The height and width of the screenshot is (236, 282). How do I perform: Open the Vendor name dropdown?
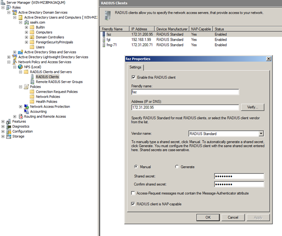pyautogui.click(x=261, y=134)
